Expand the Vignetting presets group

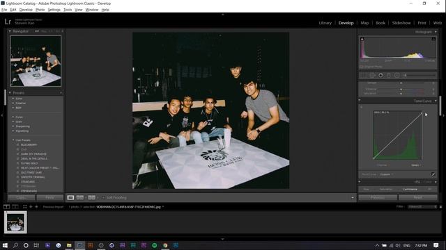coord(13,131)
